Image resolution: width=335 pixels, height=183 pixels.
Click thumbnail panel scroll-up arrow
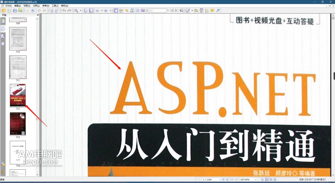[x=37, y=19]
